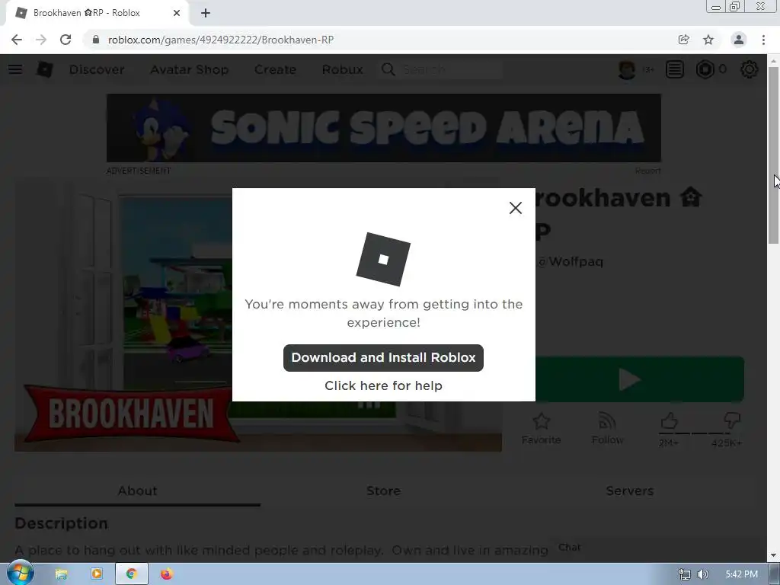Close the Brookhaven RP browser tab
This screenshot has height=585, width=780.
tap(177, 13)
